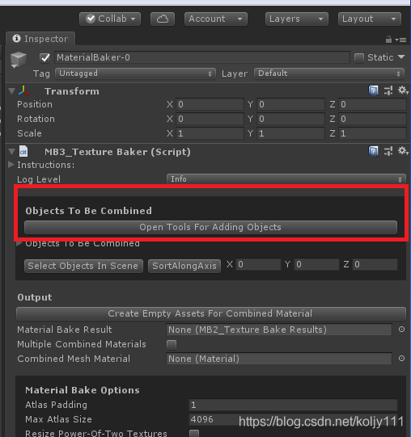Click SortAlongAxis Y value field

pos(316,264)
